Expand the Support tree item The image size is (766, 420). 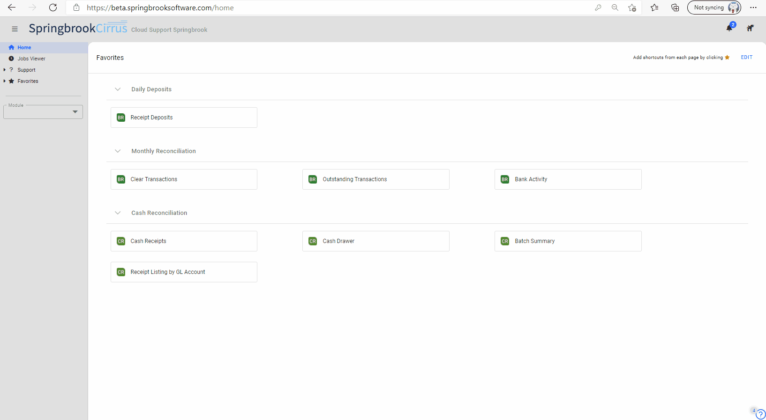[x=5, y=70]
